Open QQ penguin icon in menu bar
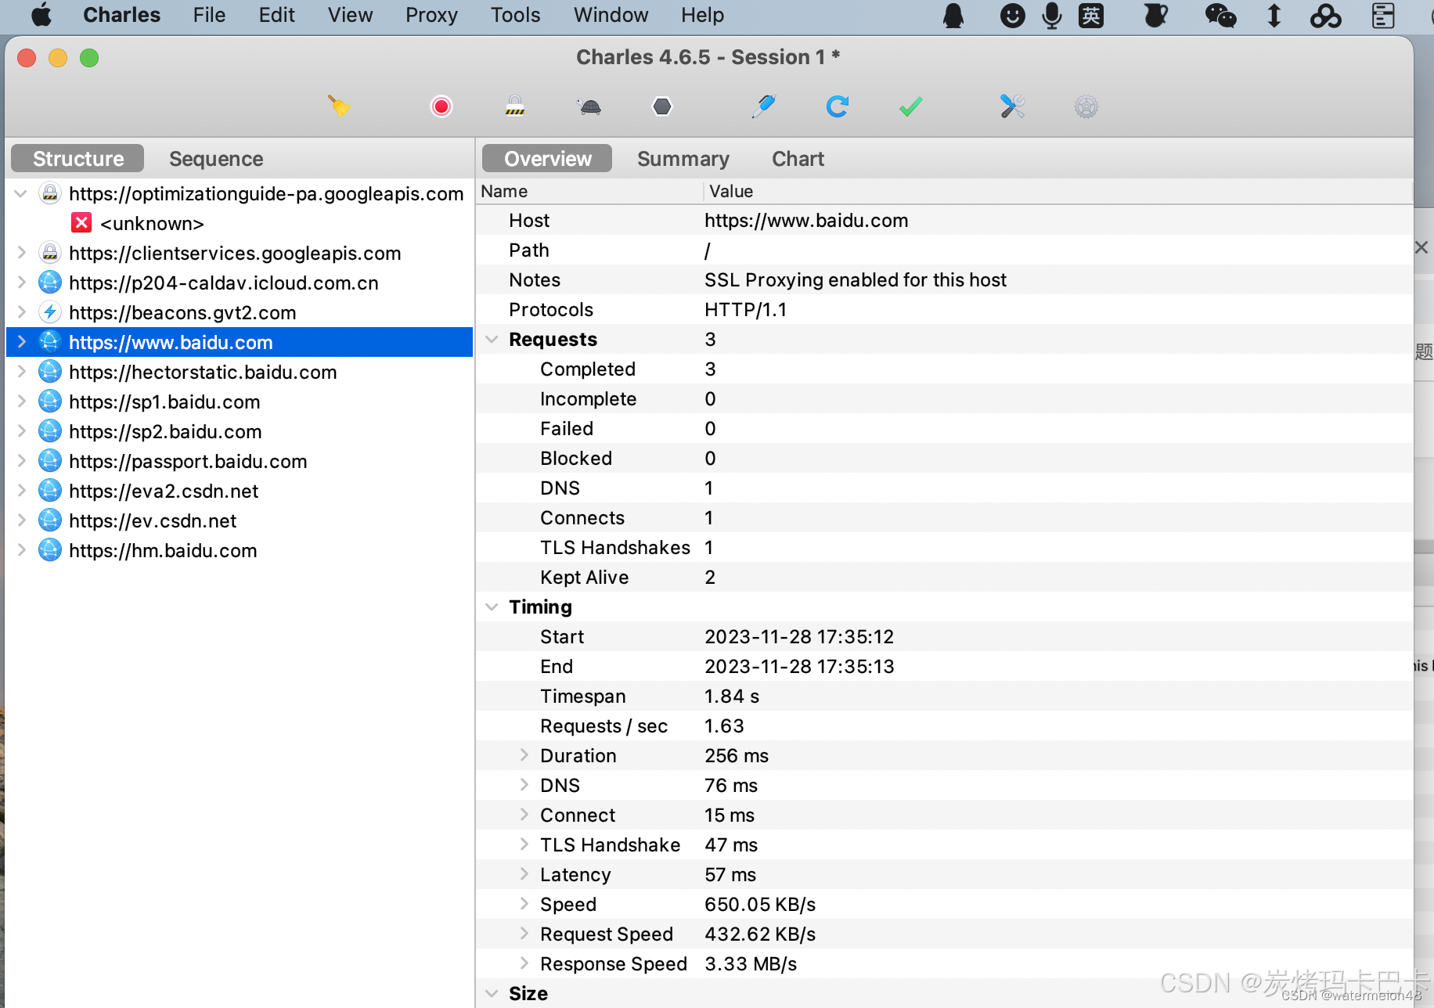The image size is (1434, 1008). coord(953,16)
